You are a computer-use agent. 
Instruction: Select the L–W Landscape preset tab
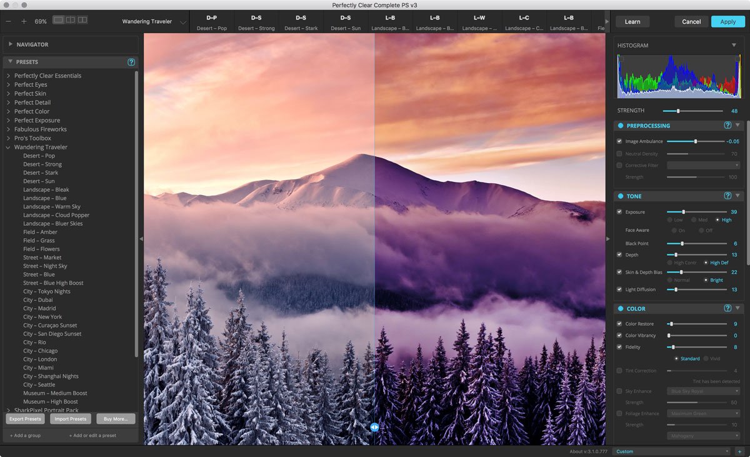click(x=479, y=22)
